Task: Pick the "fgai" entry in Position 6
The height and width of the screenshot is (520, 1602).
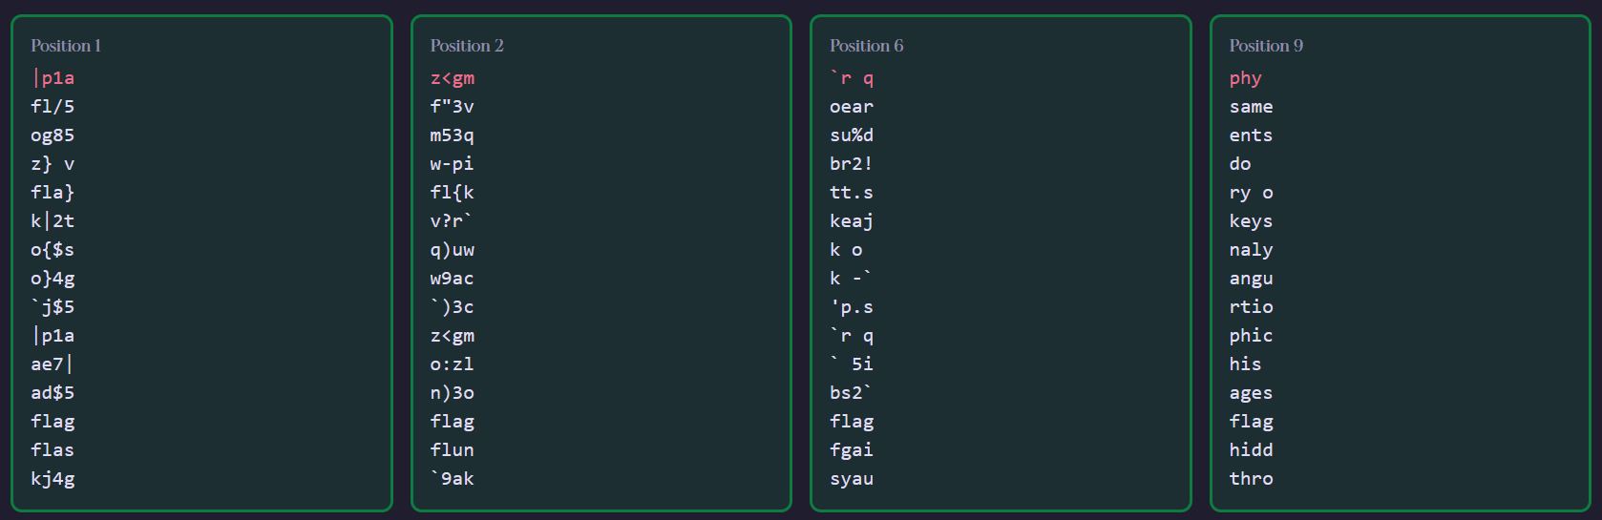Action: coord(851,450)
